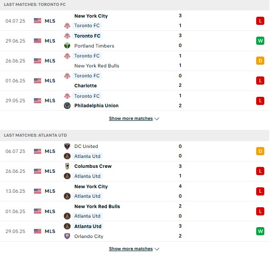This screenshot has height=257, width=272.
Task: Click the Charlotte team name
Action: (x=86, y=86)
